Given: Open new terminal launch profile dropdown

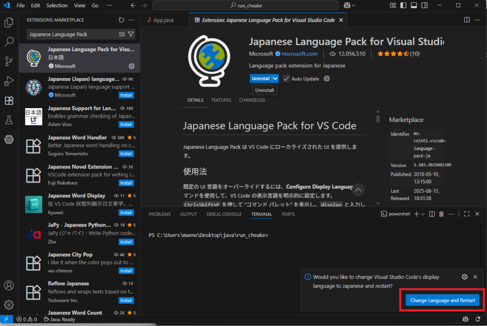Looking at the screenshot, I should 423,214.
